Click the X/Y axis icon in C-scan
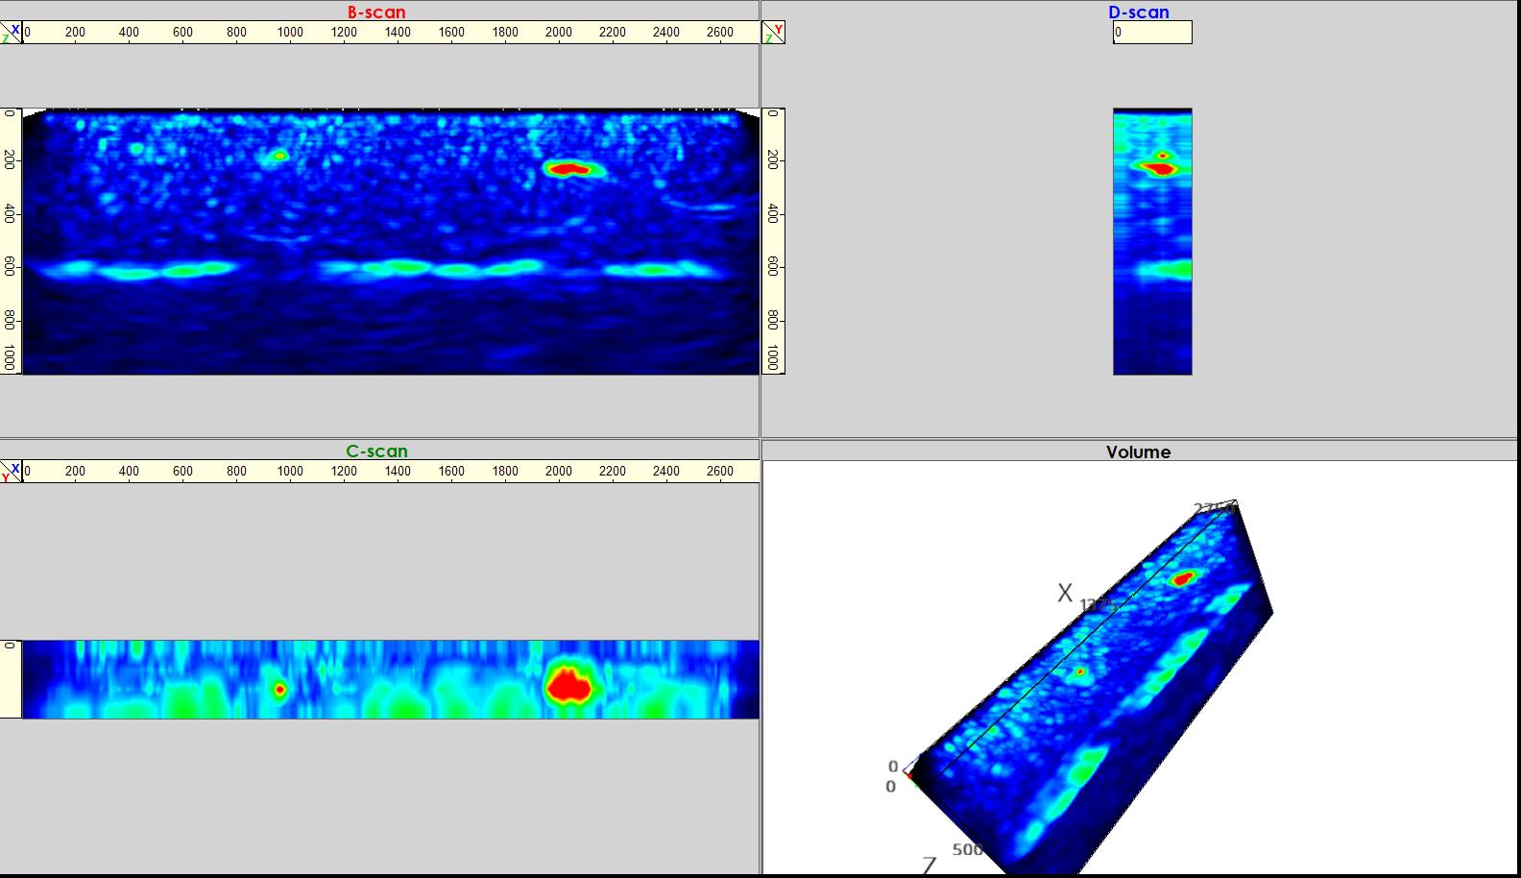The image size is (1521, 878). point(11,472)
